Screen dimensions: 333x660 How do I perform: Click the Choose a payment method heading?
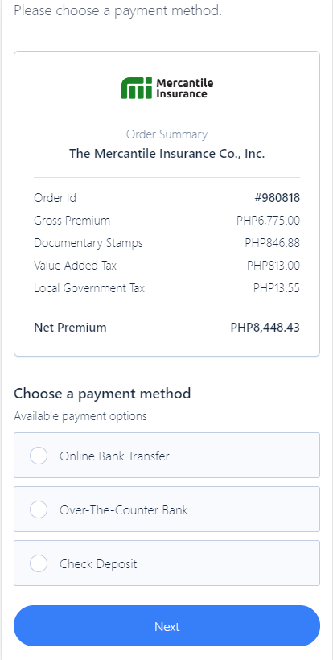pos(102,394)
